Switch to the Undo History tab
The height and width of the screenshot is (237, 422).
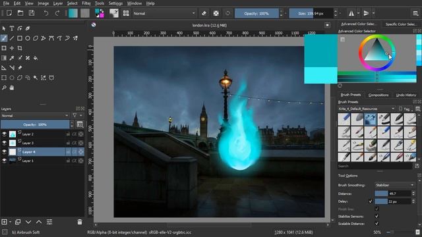[406, 95]
